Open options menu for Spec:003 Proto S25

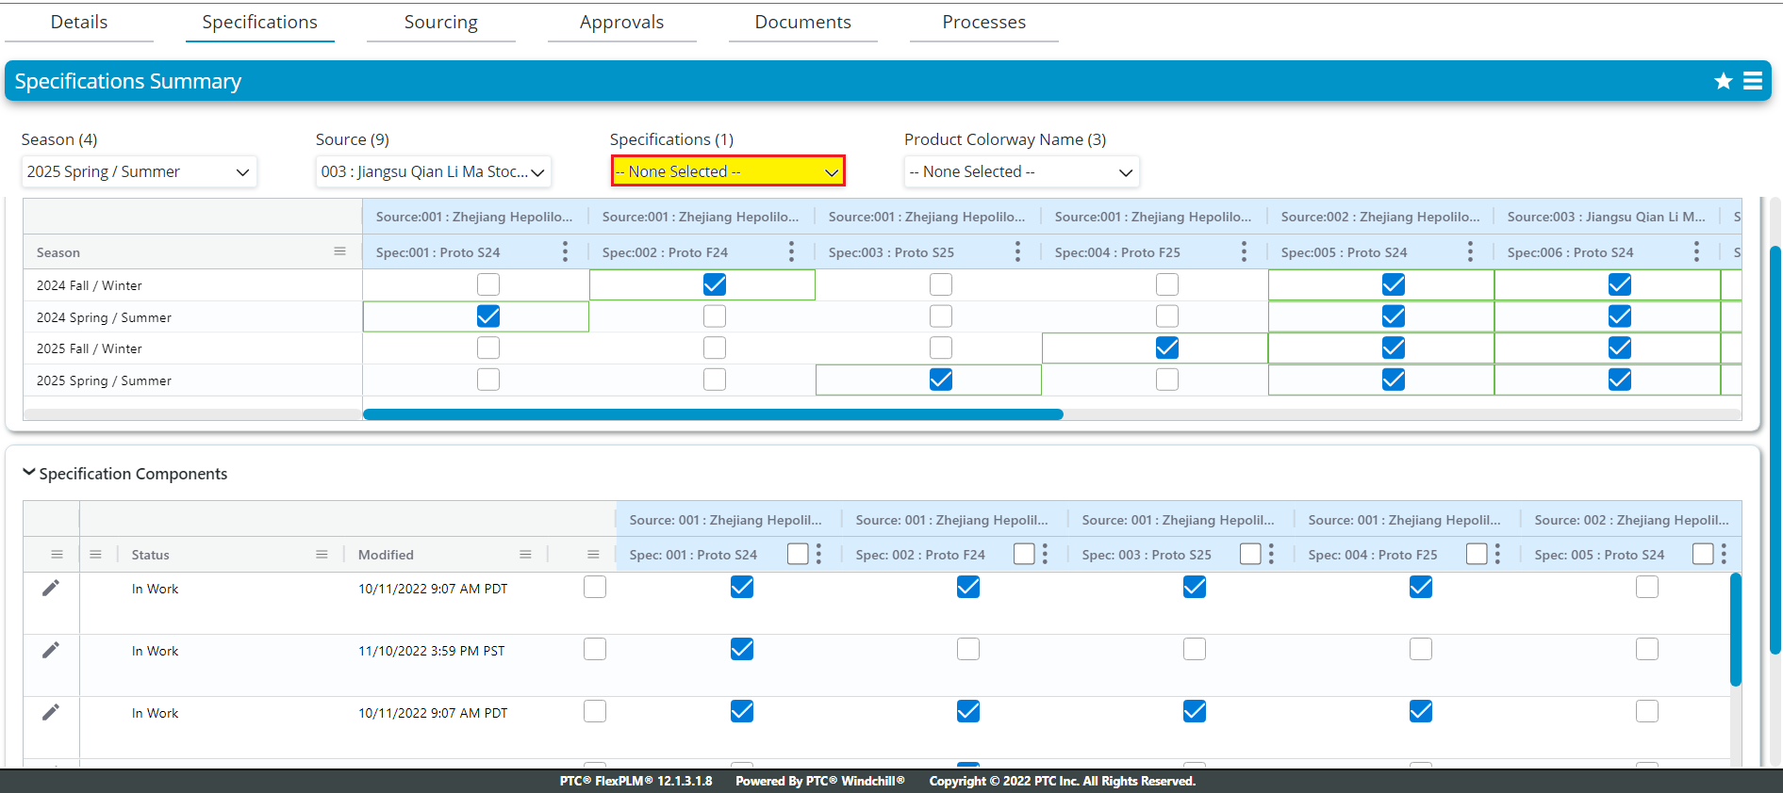[x=1017, y=251]
